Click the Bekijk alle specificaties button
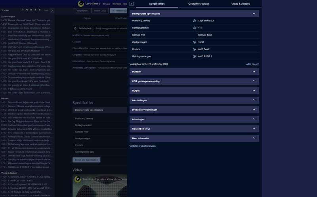The width and height of the screenshot is (317, 197). (86, 160)
